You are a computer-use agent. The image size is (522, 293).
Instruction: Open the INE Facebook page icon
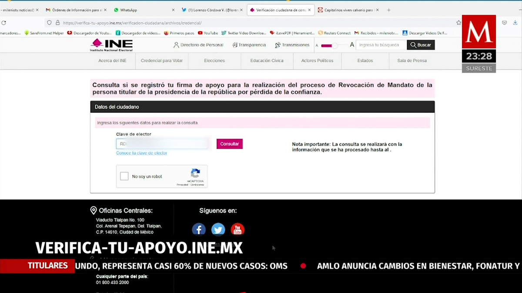click(199, 230)
